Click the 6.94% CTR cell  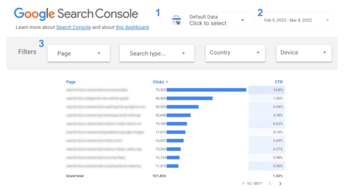point(267,107)
